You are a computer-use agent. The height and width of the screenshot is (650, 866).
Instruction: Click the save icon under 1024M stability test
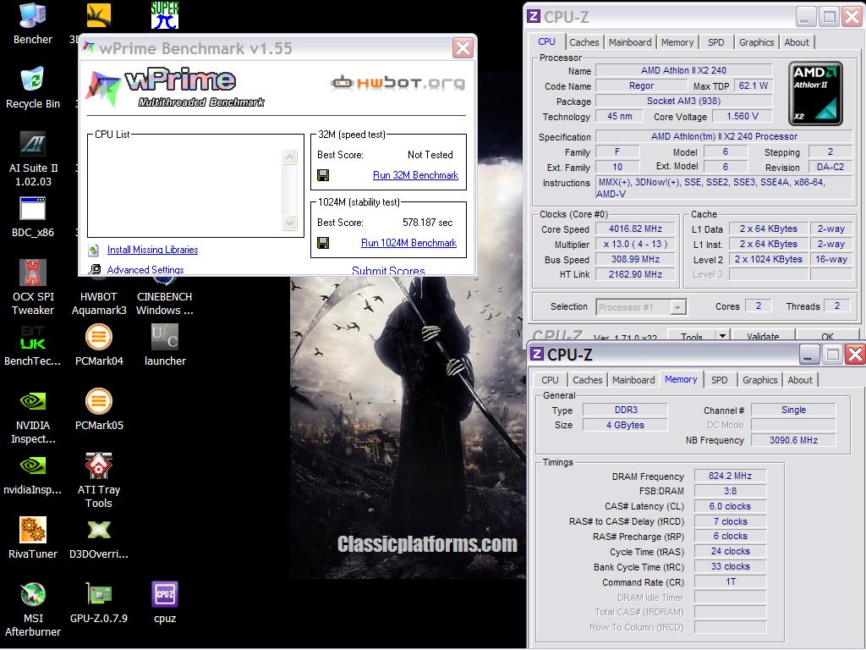(x=323, y=243)
